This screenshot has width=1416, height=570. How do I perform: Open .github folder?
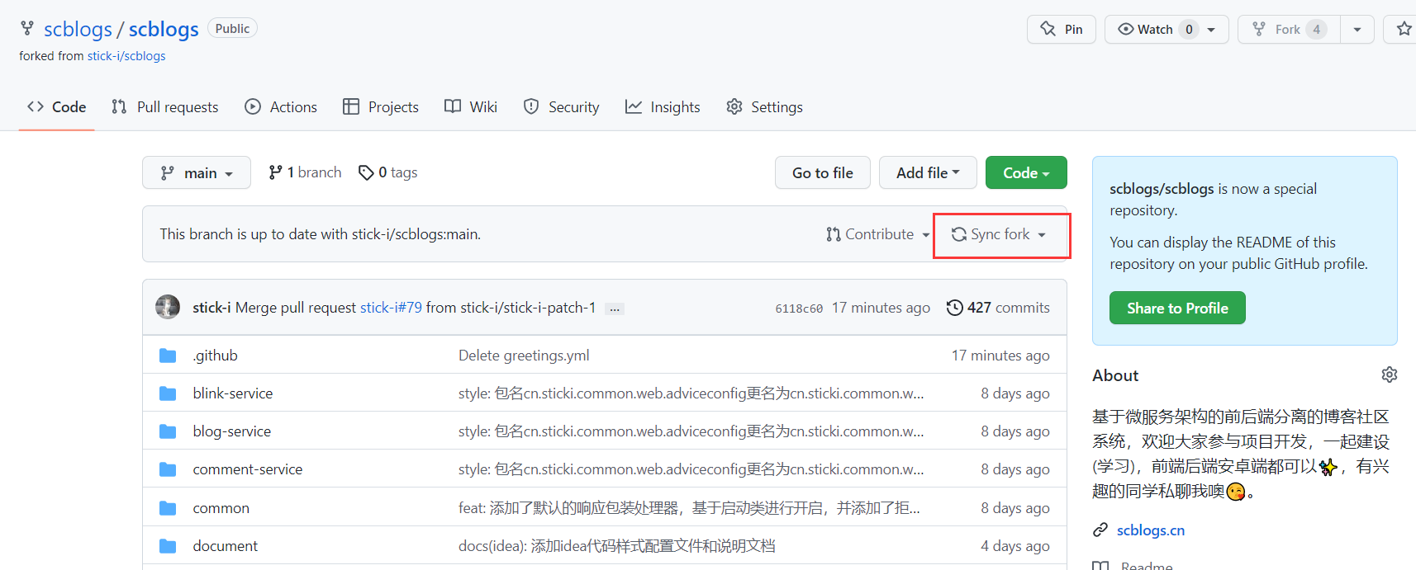pyautogui.click(x=215, y=356)
